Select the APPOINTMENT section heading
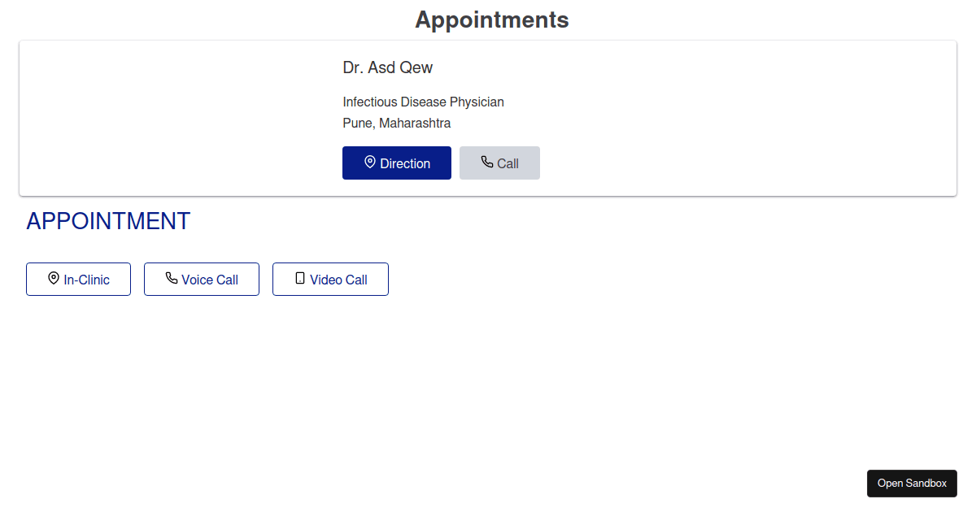The height and width of the screenshot is (512, 976). click(108, 220)
